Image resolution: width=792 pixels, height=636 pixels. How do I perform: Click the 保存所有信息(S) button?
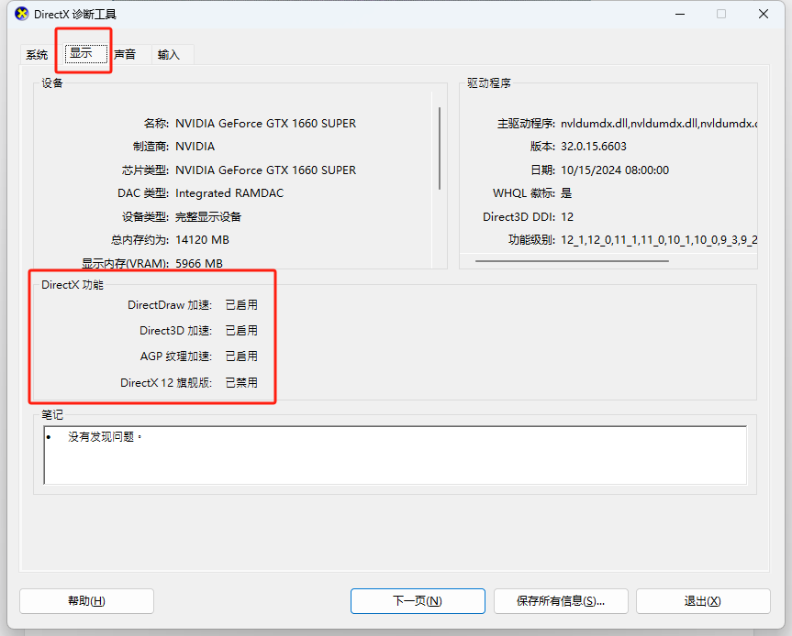point(560,601)
